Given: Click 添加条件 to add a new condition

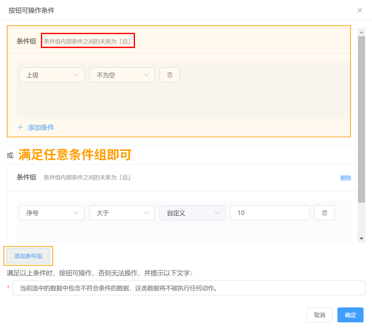Looking at the screenshot, I should 40,127.
